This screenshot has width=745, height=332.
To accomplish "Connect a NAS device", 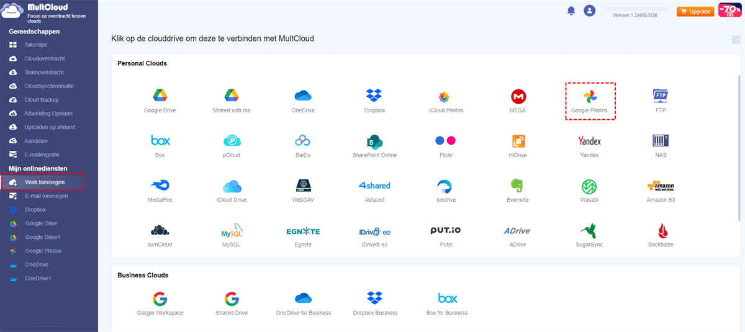I will (661, 145).
